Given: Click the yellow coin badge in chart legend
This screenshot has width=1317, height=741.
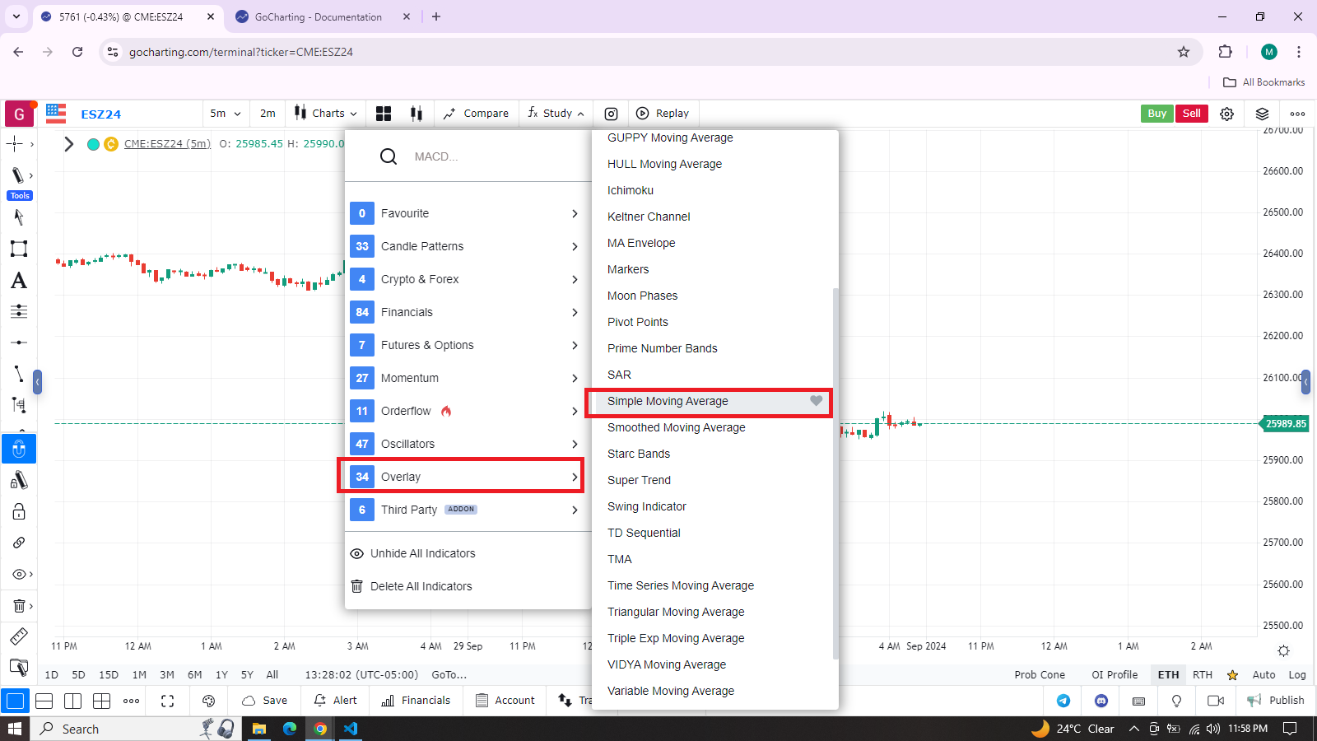Looking at the screenshot, I should [x=111, y=144].
